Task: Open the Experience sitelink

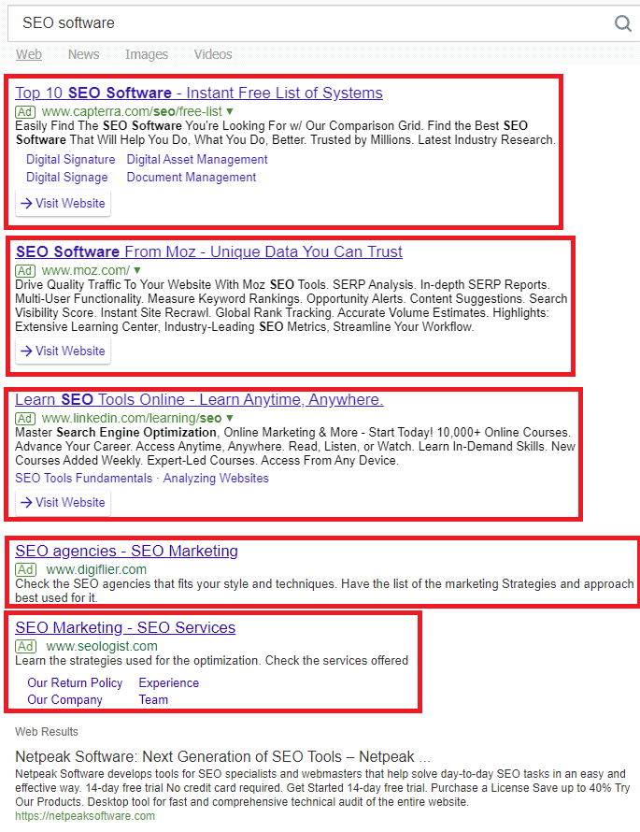Action: coord(168,683)
